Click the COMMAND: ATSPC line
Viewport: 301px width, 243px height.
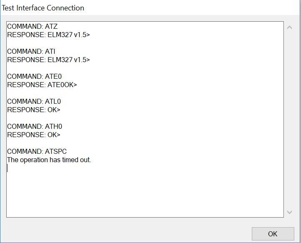[x=37, y=152]
